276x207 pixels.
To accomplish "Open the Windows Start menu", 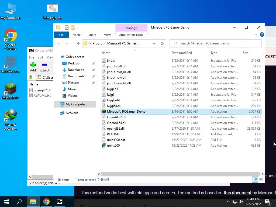I will [x=6, y=202].
